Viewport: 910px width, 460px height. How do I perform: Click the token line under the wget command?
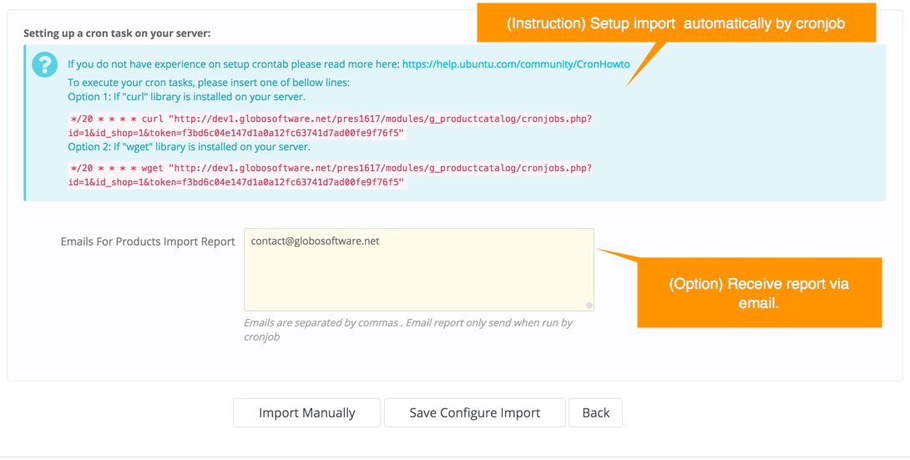(236, 181)
